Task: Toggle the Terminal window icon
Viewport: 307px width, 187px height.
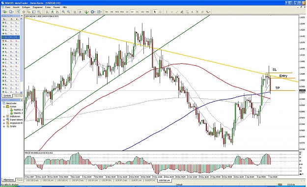Action: point(34,12)
